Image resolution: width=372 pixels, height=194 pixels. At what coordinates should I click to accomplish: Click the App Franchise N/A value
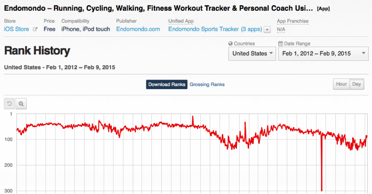pos(281,30)
